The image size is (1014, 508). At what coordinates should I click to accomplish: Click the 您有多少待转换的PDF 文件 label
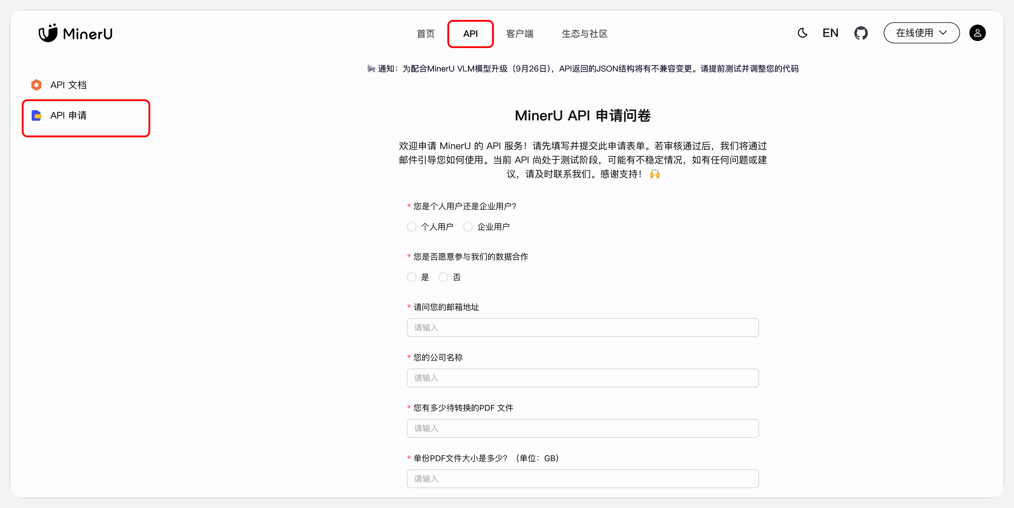(x=463, y=408)
